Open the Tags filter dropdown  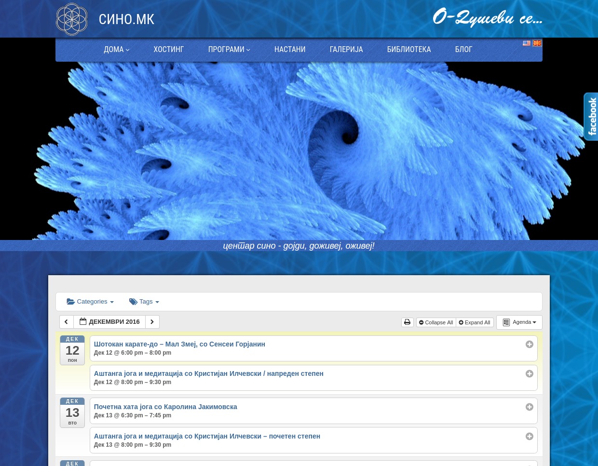click(x=144, y=302)
